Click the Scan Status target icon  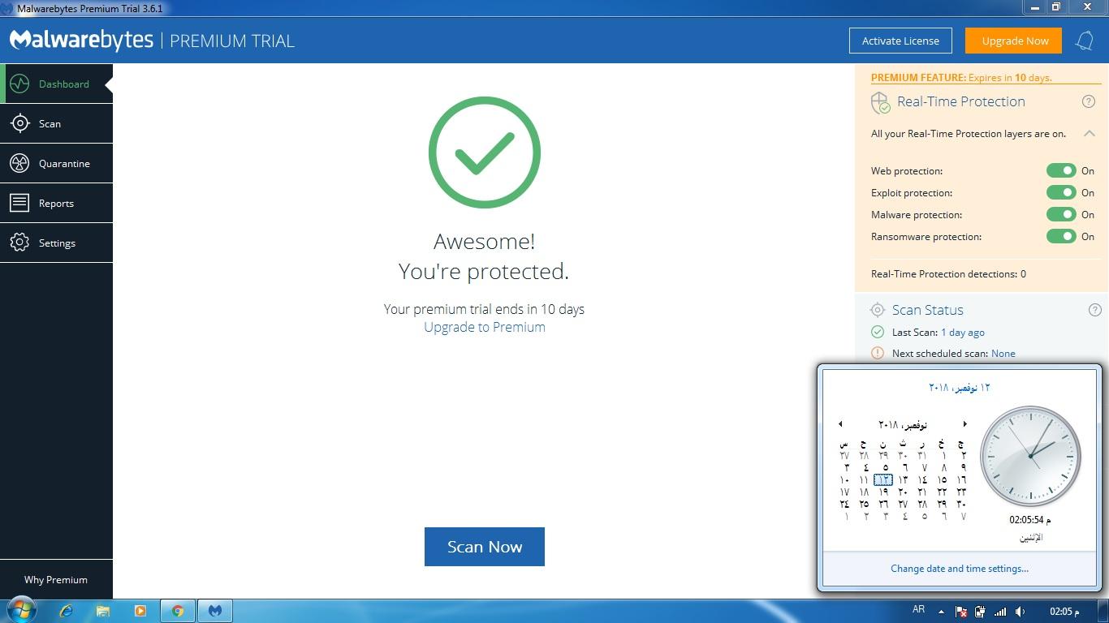click(x=878, y=310)
